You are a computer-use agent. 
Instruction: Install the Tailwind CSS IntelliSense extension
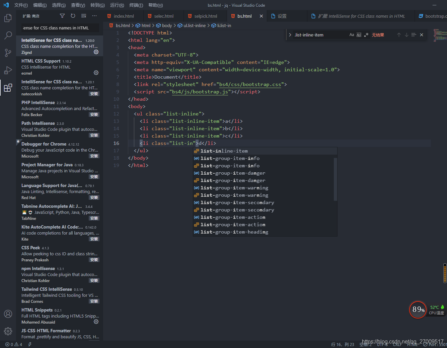(94, 301)
